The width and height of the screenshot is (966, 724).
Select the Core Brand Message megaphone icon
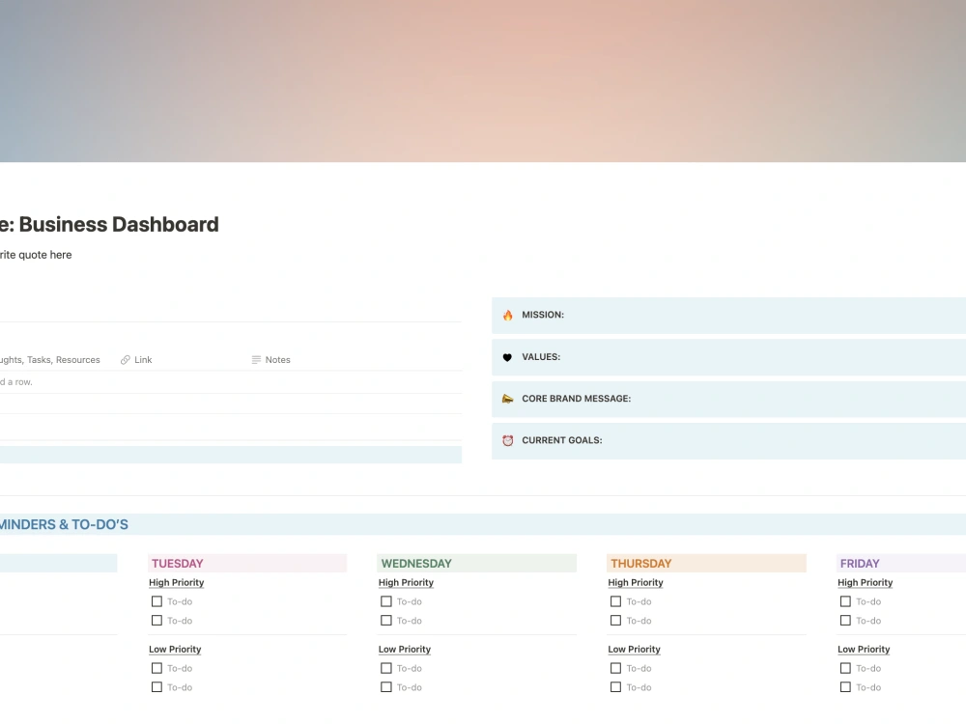pyautogui.click(x=507, y=399)
